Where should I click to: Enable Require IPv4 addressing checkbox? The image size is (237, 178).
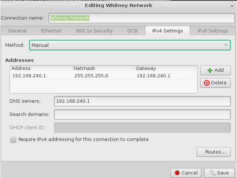coord(13,140)
